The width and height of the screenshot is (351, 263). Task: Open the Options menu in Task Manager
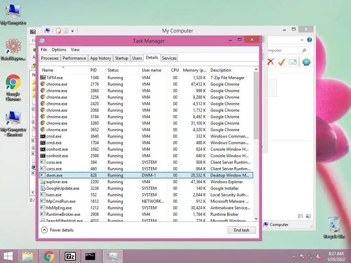tap(59, 50)
